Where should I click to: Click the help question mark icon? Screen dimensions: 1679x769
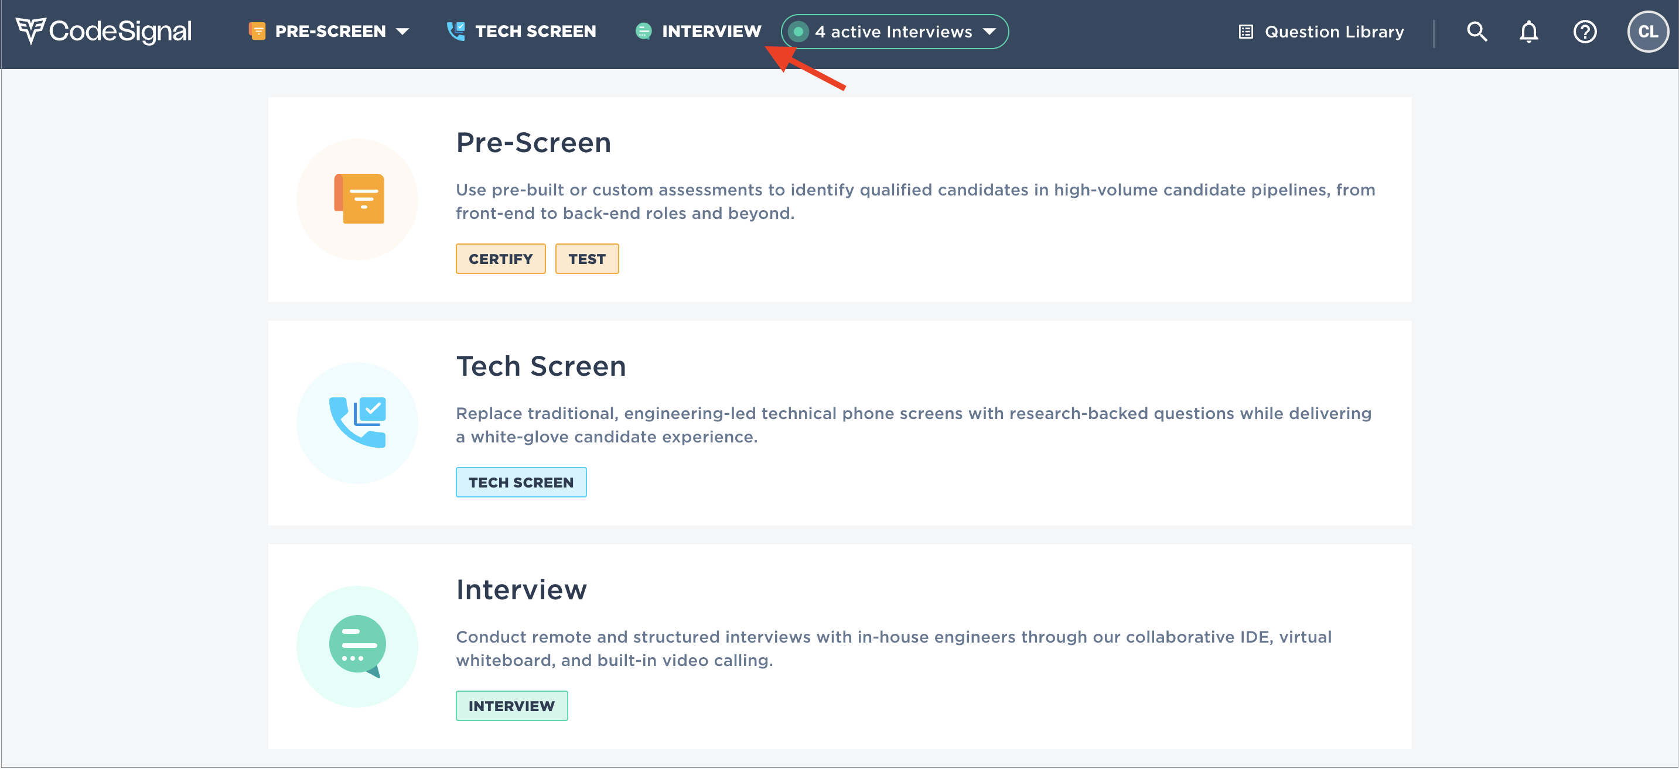click(x=1585, y=31)
